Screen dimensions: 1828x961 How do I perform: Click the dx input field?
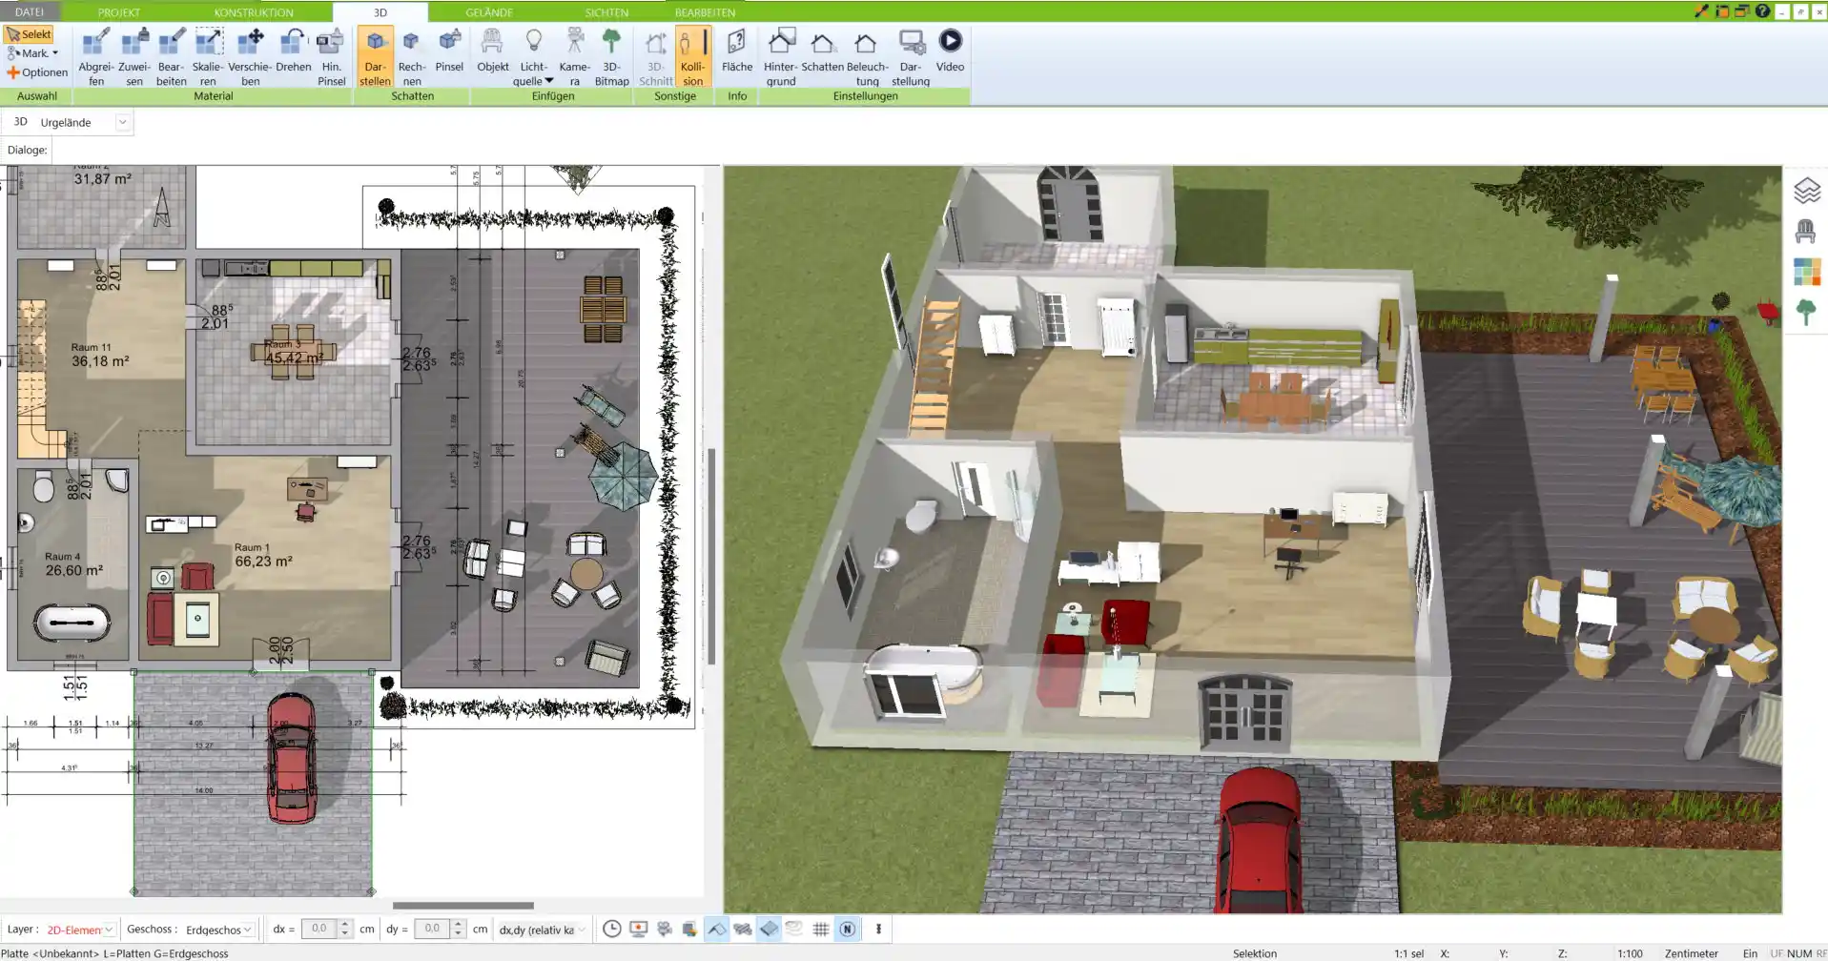pyautogui.click(x=319, y=929)
